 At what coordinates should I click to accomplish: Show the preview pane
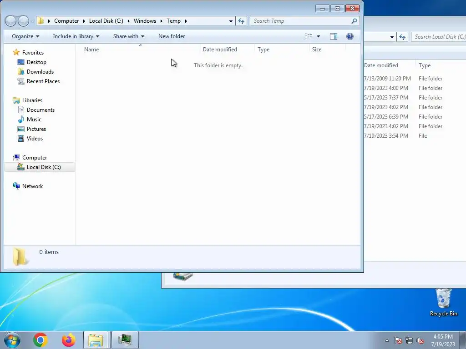click(334, 36)
